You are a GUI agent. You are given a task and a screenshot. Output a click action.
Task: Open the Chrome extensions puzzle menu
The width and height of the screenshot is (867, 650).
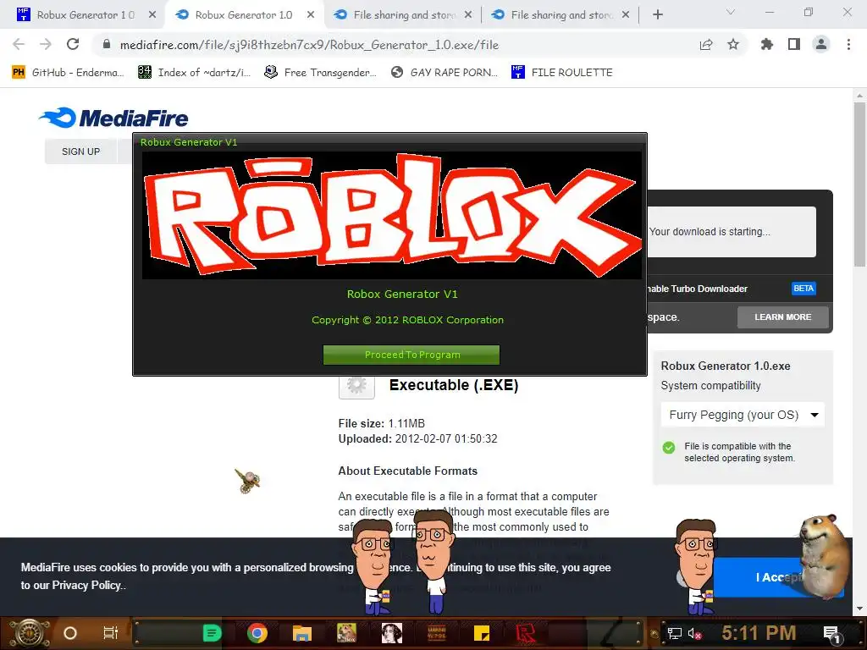767,44
